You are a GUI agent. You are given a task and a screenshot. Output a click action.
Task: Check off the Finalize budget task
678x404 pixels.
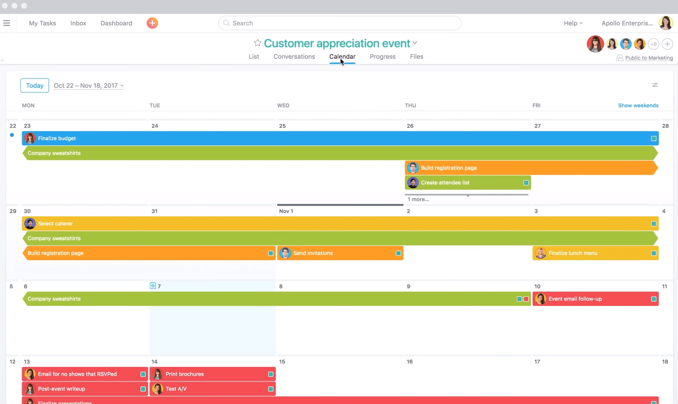(x=653, y=138)
